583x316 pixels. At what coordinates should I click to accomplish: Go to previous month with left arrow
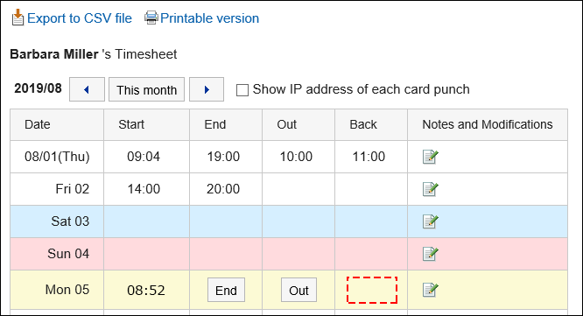click(x=87, y=89)
